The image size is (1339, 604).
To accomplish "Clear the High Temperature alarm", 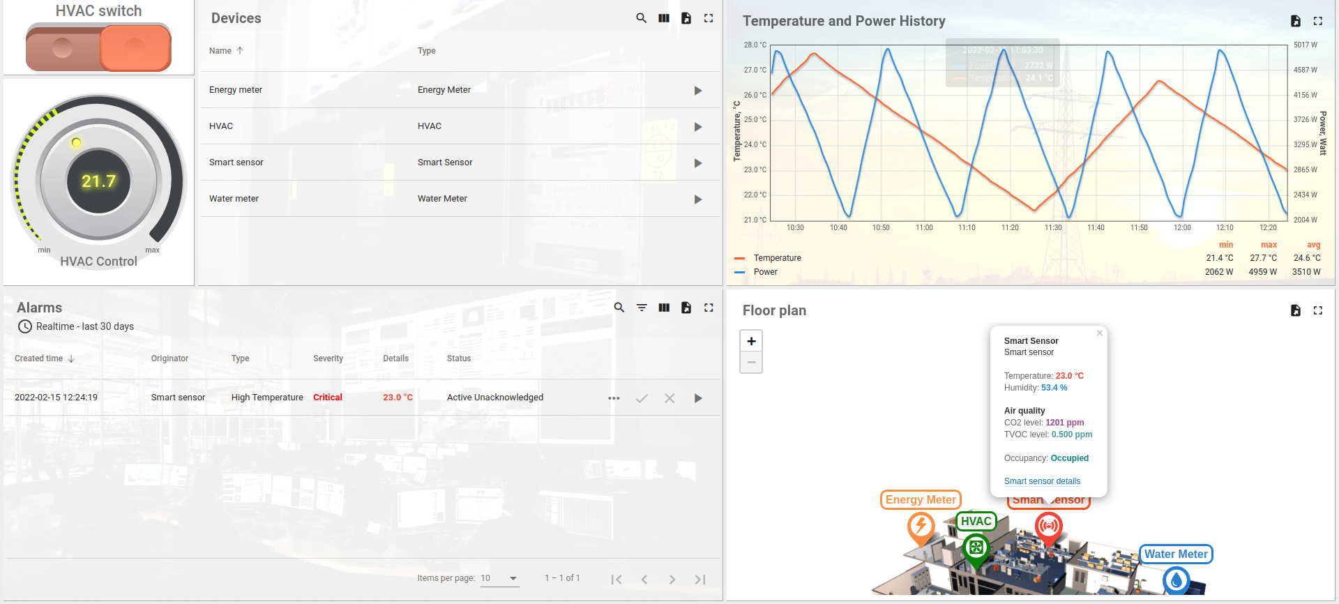I will tap(669, 398).
